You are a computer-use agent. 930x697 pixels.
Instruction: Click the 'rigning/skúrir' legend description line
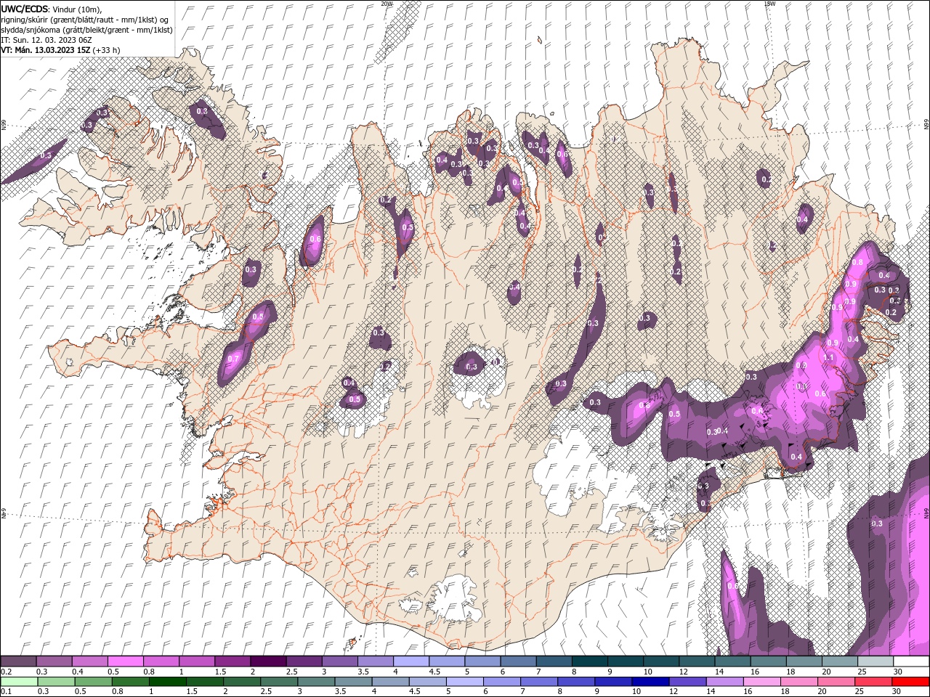click(84, 20)
